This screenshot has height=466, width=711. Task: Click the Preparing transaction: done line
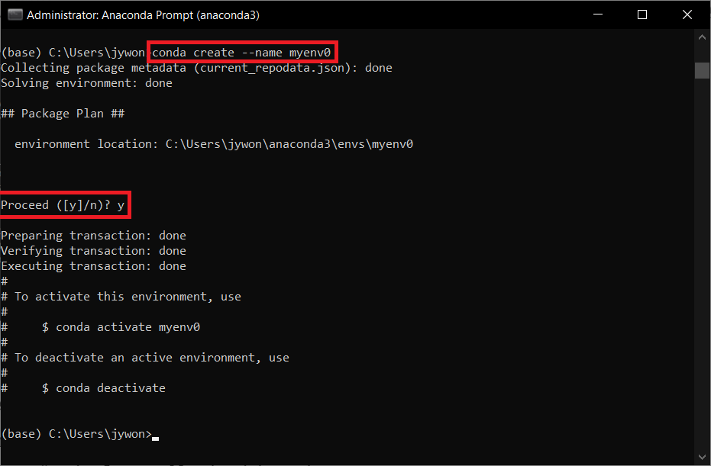pos(92,235)
